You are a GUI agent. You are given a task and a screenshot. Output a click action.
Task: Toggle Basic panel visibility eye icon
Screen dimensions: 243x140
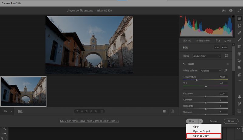pyautogui.click(x=228, y=64)
